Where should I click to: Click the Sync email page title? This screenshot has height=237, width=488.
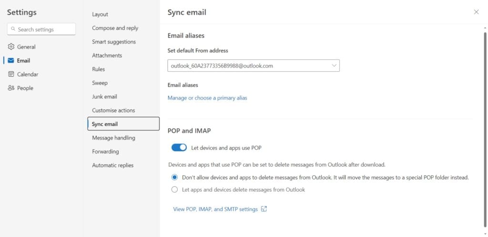coord(187,12)
